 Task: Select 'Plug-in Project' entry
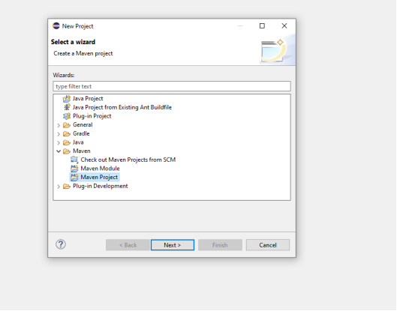[x=92, y=116]
